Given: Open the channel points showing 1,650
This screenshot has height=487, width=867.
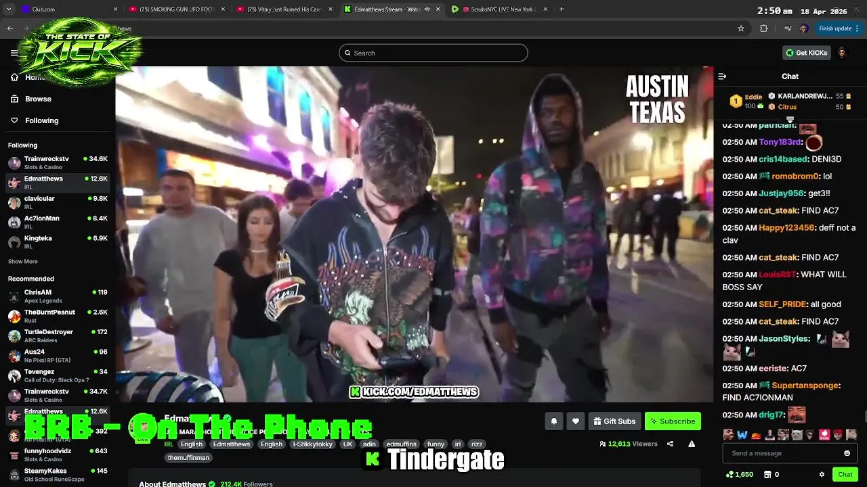Looking at the screenshot, I should click(x=739, y=475).
